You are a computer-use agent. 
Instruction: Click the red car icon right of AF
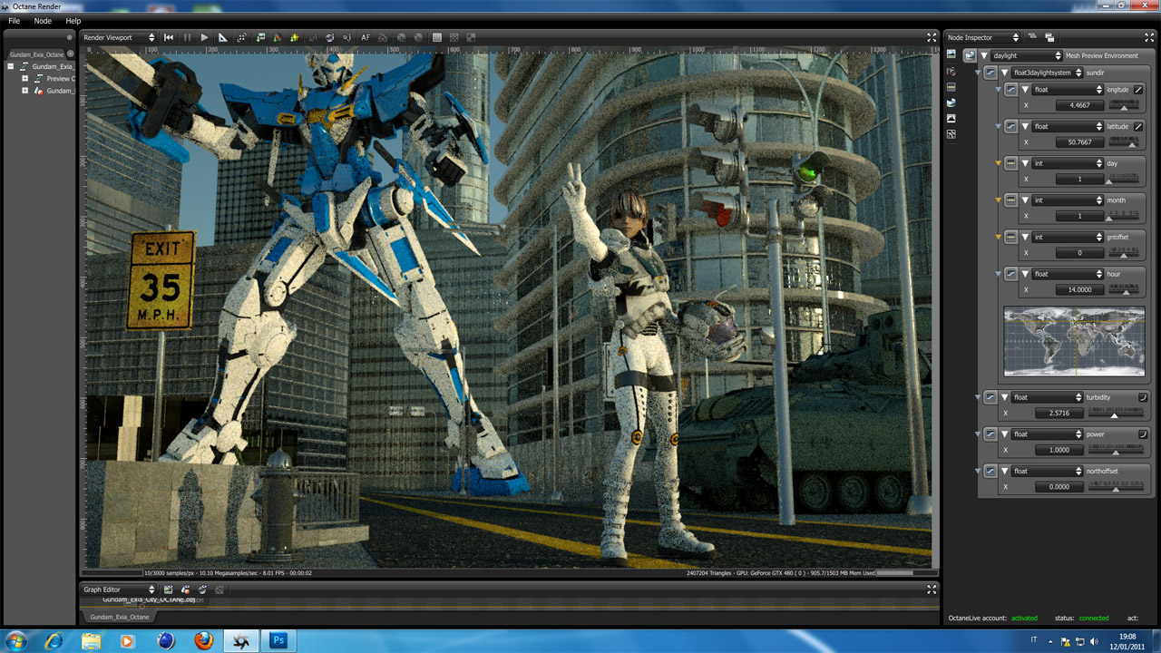pos(383,37)
